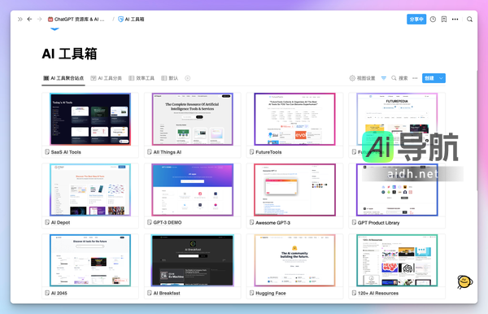
Task: Go forward with the right arrow
Action: (x=39, y=20)
